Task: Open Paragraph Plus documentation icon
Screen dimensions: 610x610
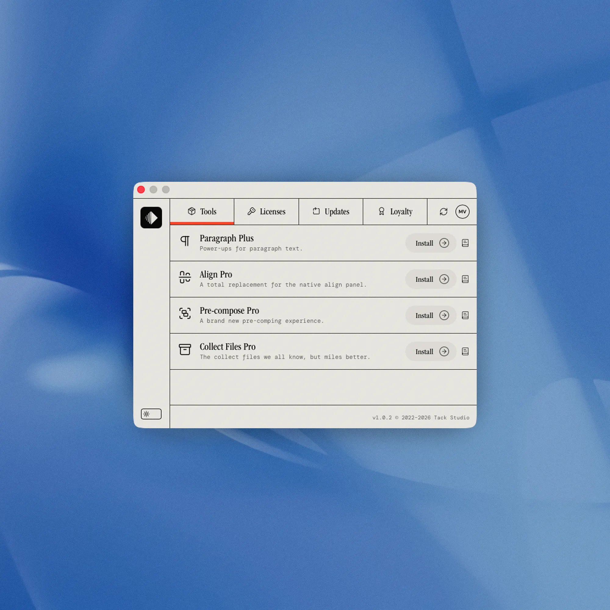Action: [x=465, y=243]
